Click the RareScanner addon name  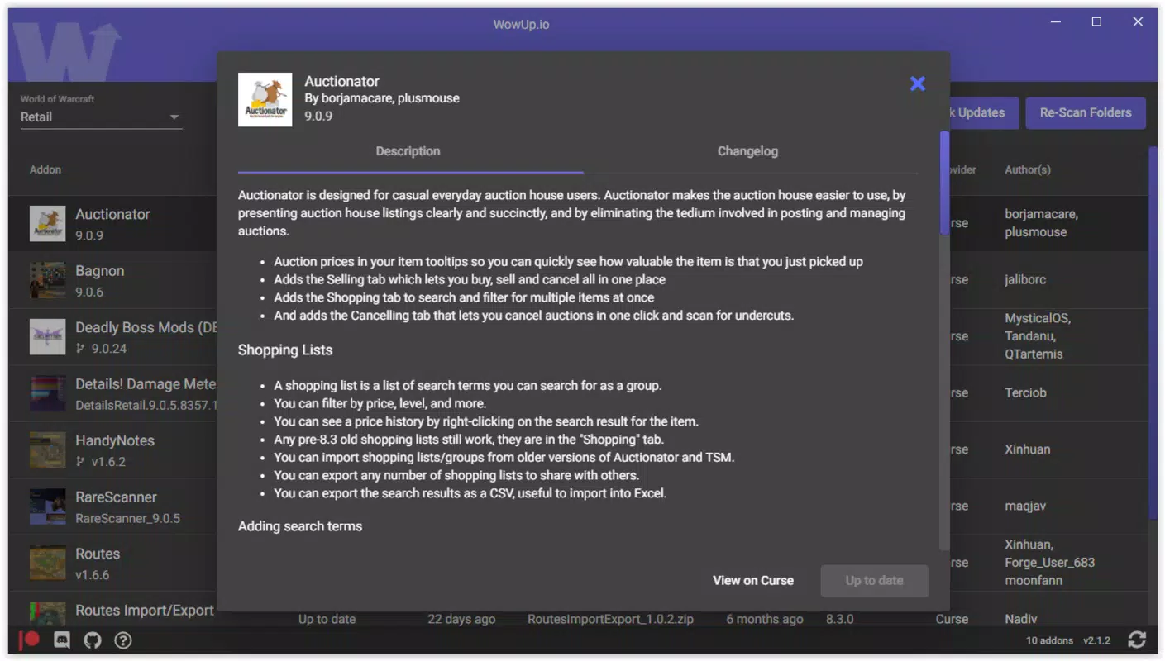(117, 497)
